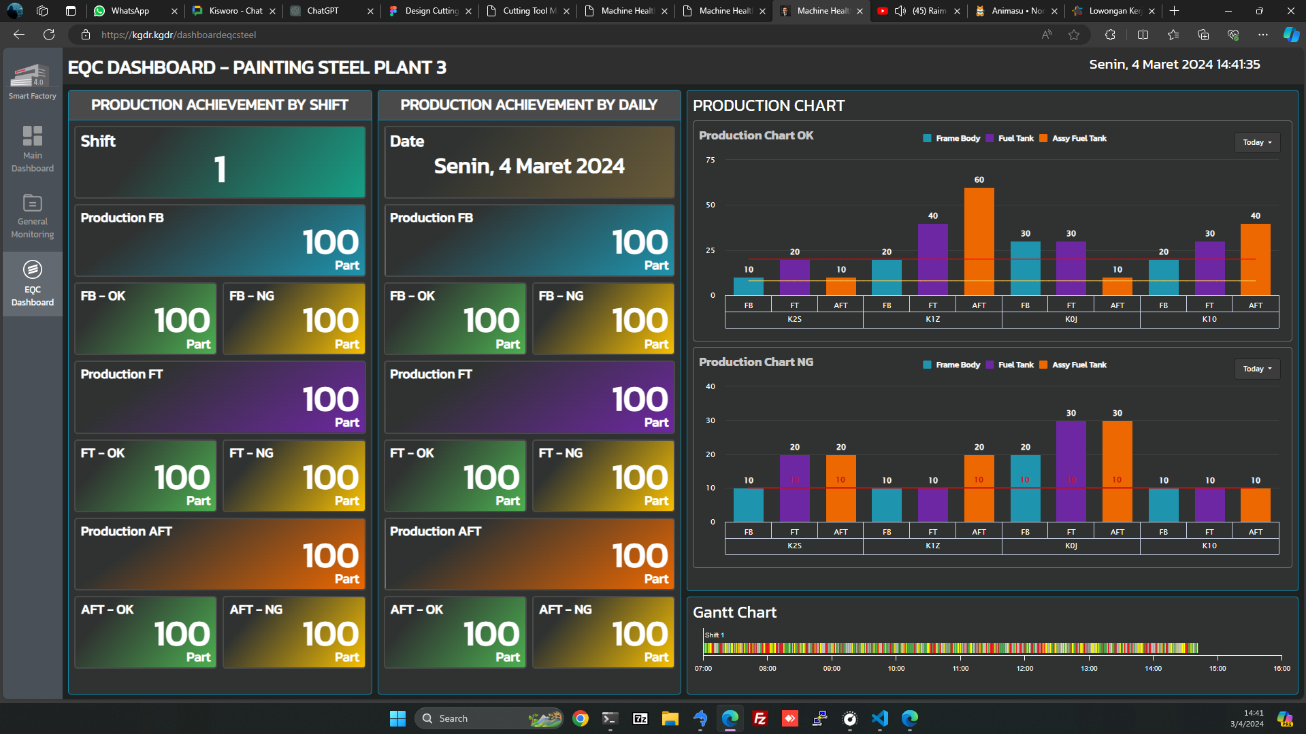This screenshot has width=1306, height=734.
Task: Refresh the browser page
Action: coord(49,35)
